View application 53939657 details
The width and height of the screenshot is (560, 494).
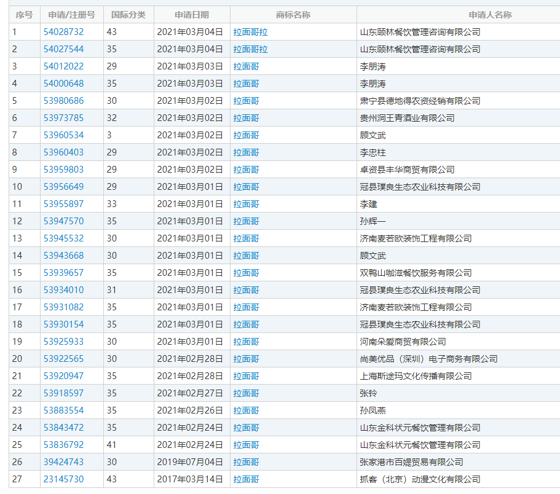click(x=63, y=273)
